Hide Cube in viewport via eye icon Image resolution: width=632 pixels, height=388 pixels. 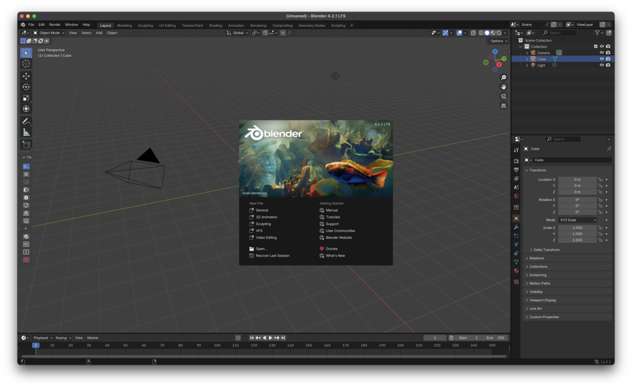pyautogui.click(x=601, y=59)
